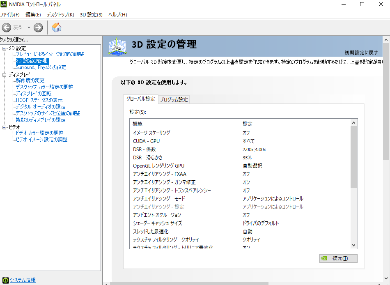Click main panel scroll-up arrow
The image size is (390, 285).
(x=386, y=39)
